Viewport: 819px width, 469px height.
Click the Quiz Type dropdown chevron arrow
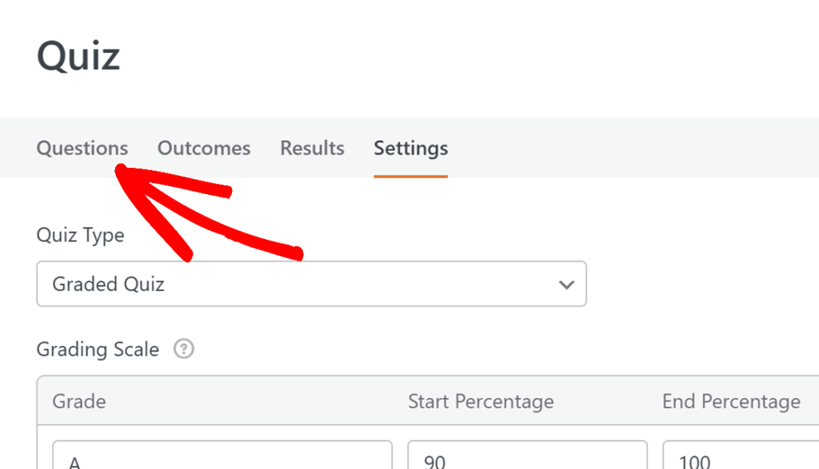[567, 284]
